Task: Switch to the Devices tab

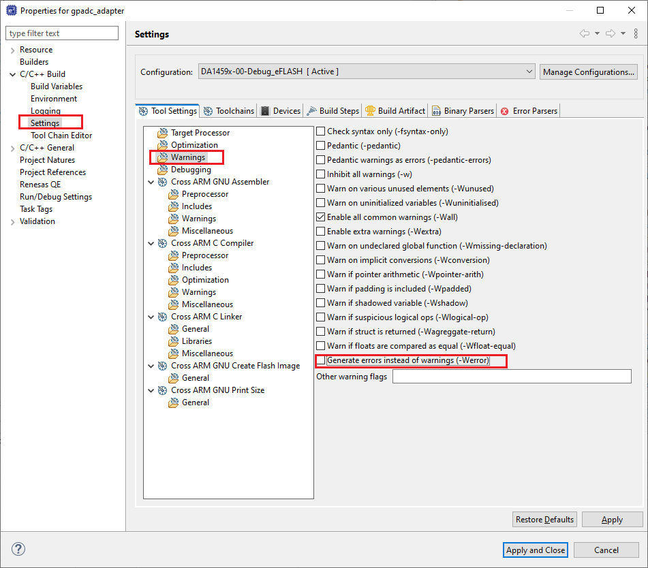Action: coord(280,111)
